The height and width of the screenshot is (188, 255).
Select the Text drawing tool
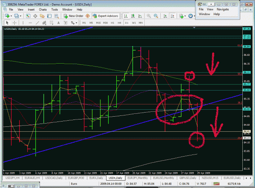click(x=58, y=23)
